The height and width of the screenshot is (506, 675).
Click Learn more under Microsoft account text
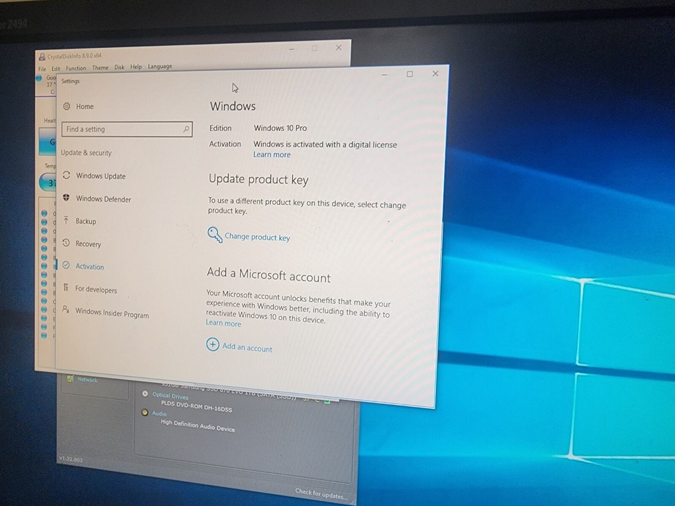[x=223, y=323]
